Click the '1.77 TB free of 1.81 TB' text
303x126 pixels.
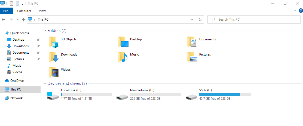76,99
